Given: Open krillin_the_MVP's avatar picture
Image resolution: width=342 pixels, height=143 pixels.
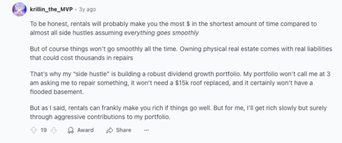Looking at the screenshot, I should pyautogui.click(x=19, y=9).
